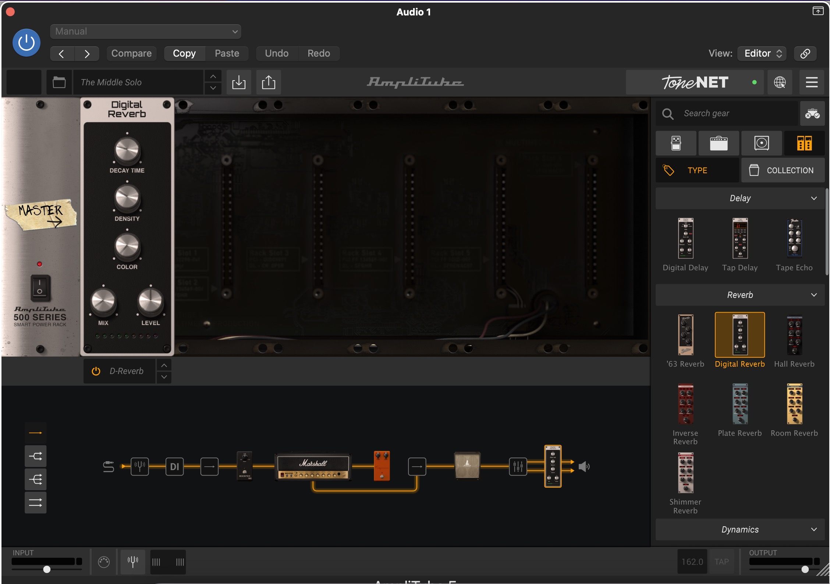Open the globe web icon

(780, 82)
